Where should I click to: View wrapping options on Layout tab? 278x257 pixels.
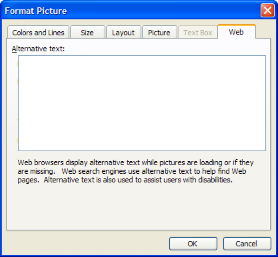123,33
